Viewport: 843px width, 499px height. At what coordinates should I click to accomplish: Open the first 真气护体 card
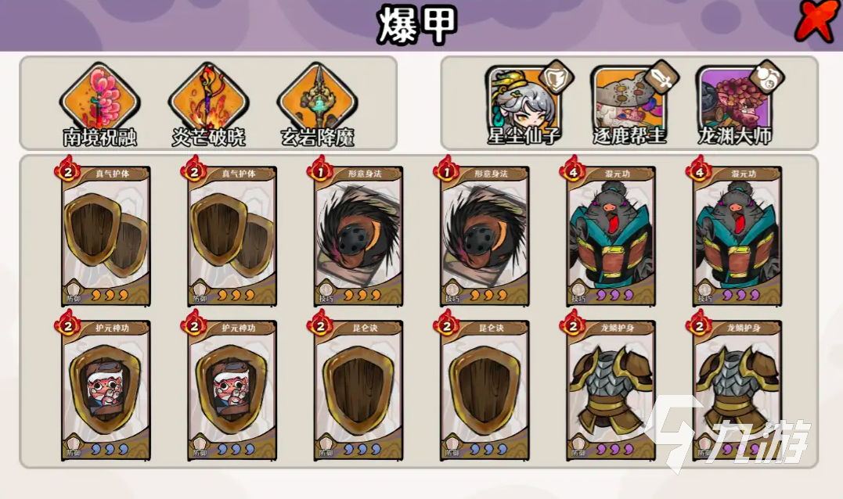pos(105,235)
